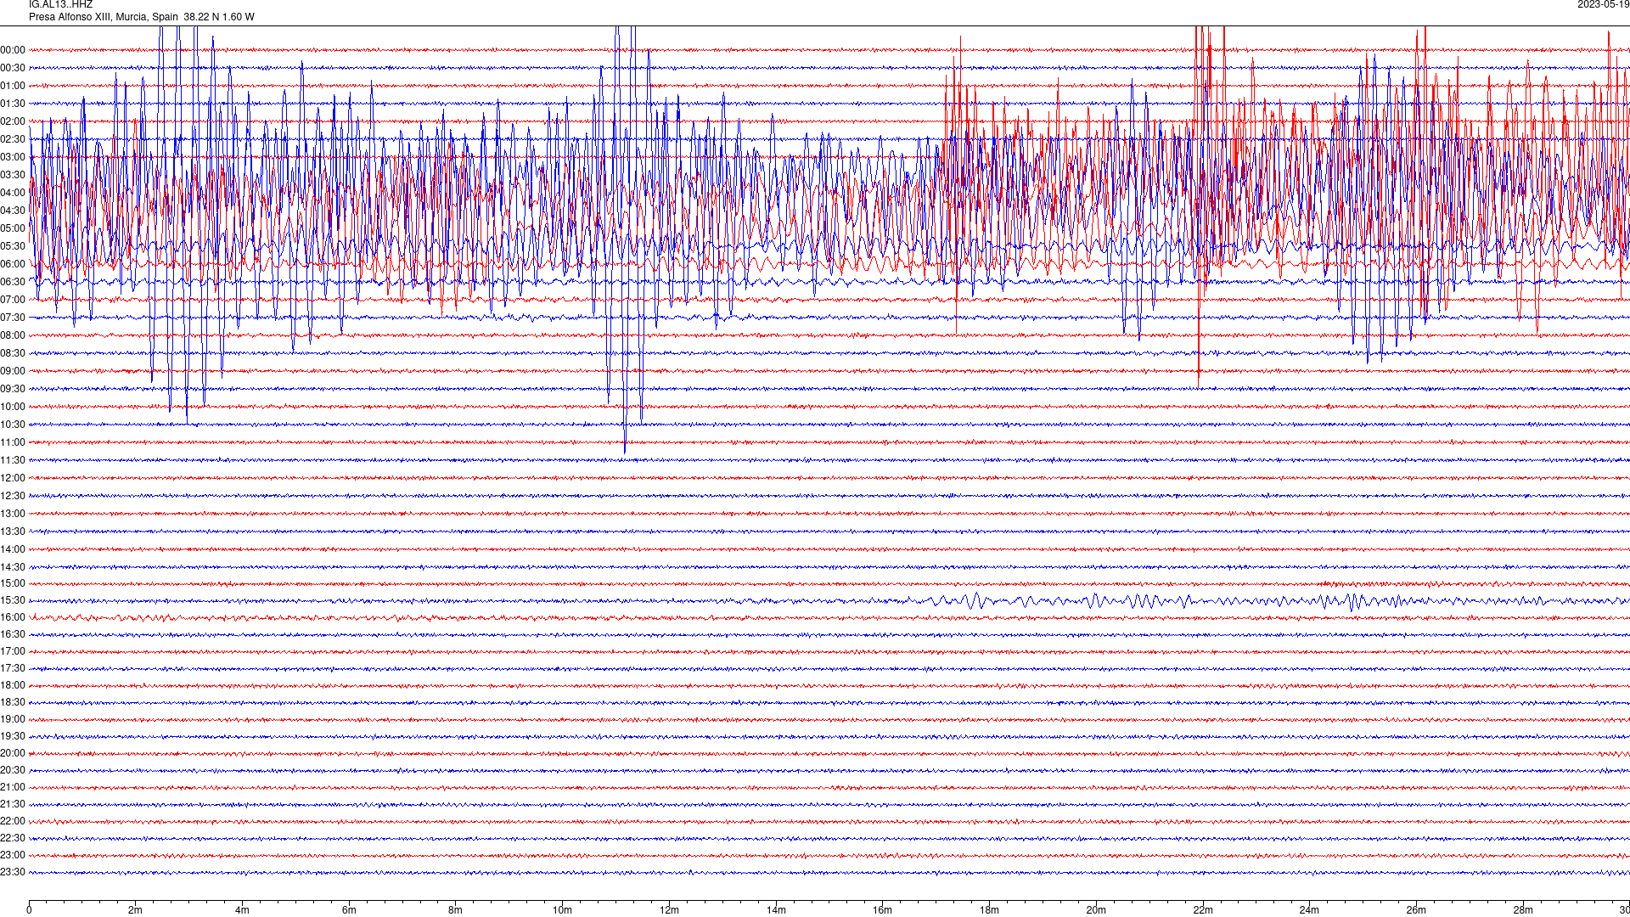
Task: Click the 2m tick on time axis
Action: pos(136,910)
